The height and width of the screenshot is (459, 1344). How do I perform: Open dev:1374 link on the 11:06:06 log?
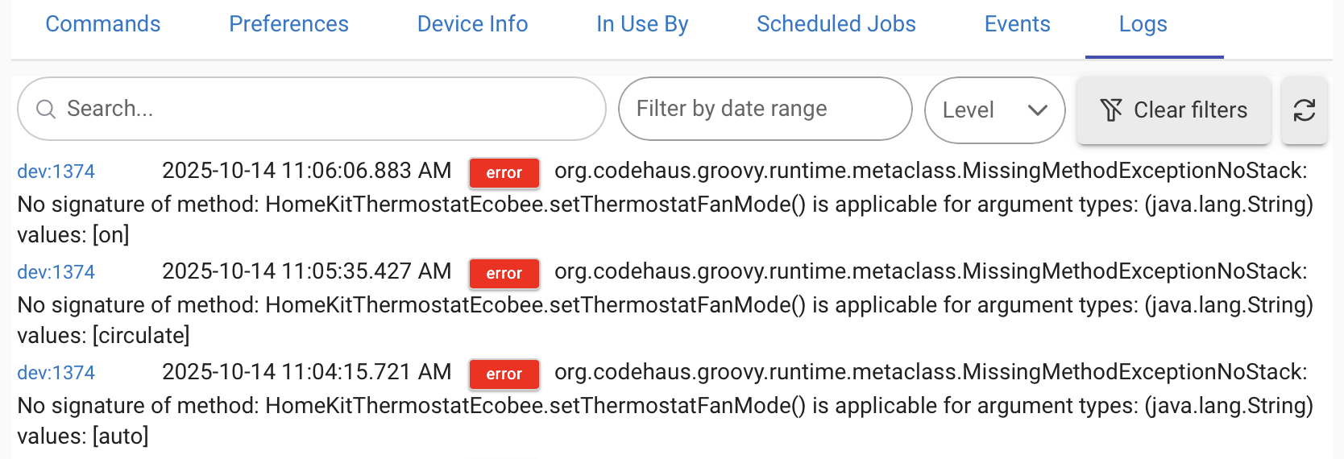[x=56, y=172]
